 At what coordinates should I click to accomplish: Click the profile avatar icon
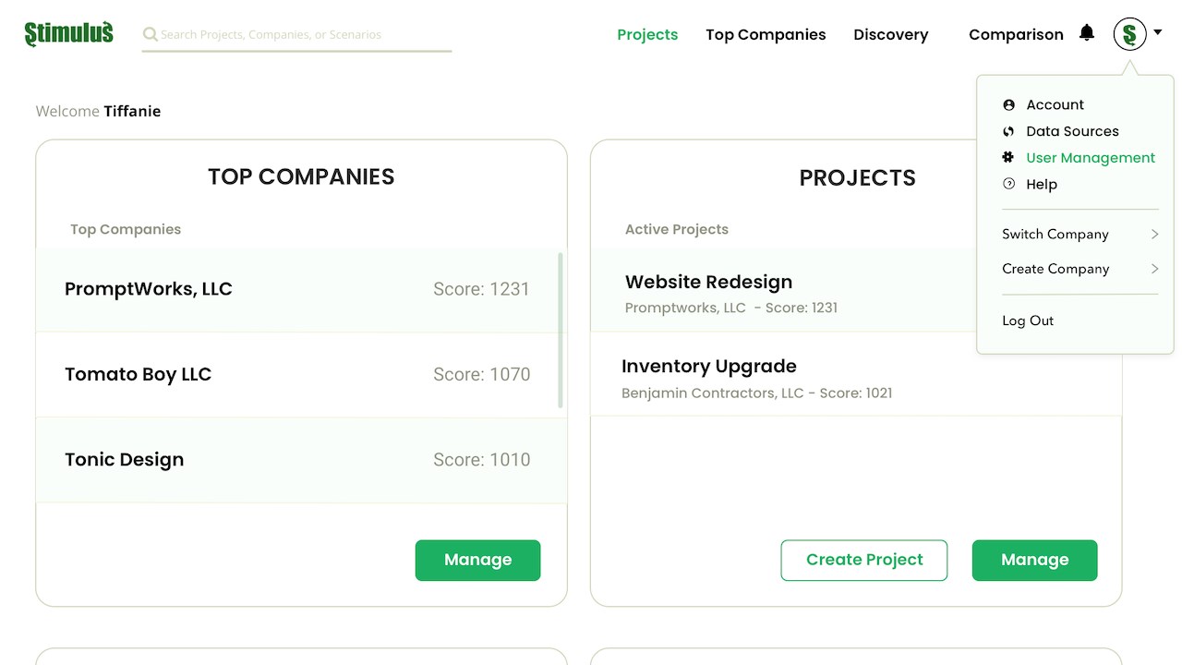coord(1129,34)
